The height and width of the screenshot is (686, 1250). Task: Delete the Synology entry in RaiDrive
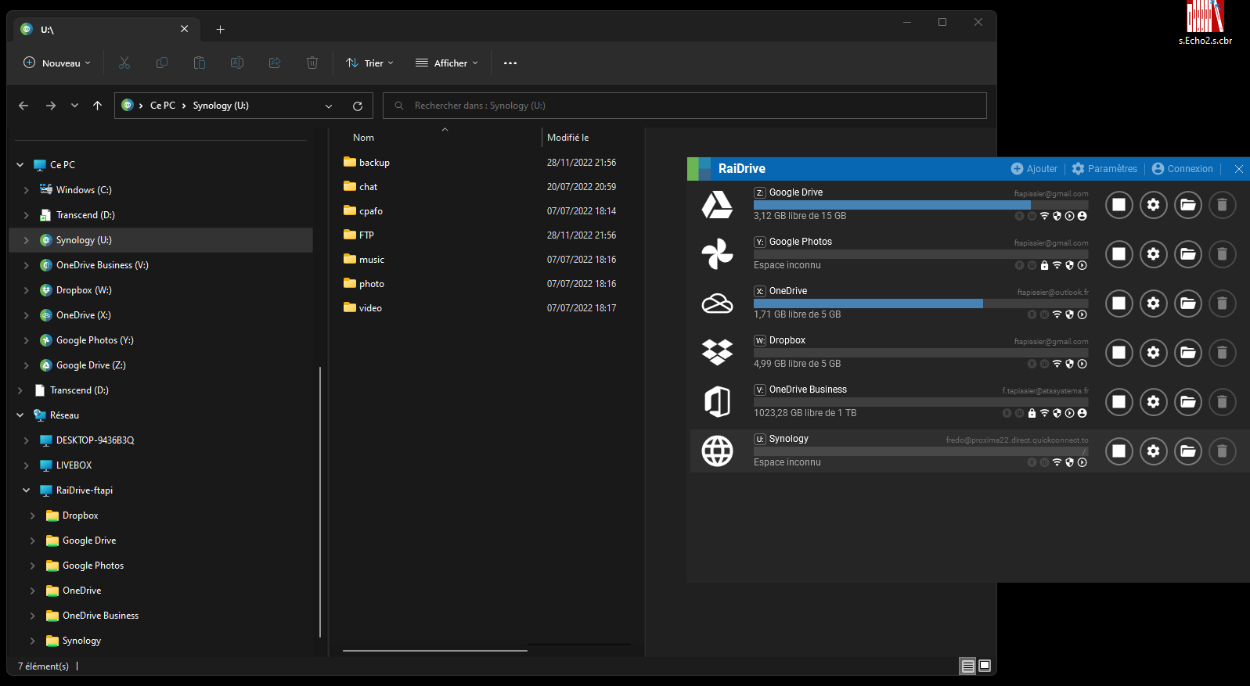pos(1222,451)
